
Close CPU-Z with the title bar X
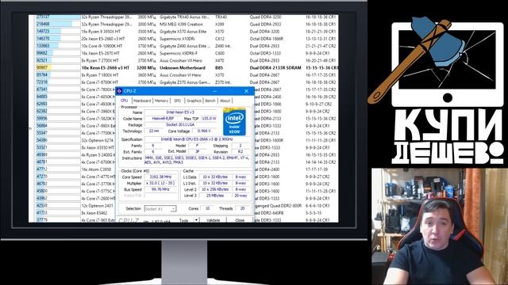(246, 91)
